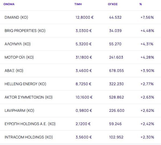This screenshot has height=145, width=161.
Task: Sort table by ΤΙΜΗ column header
Action: pos(78,4)
